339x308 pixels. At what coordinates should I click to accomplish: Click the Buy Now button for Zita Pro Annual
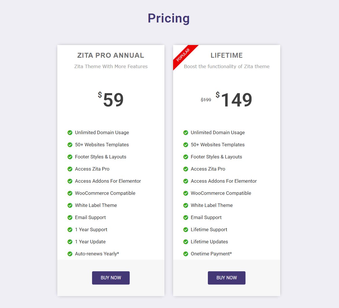[x=111, y=278]
